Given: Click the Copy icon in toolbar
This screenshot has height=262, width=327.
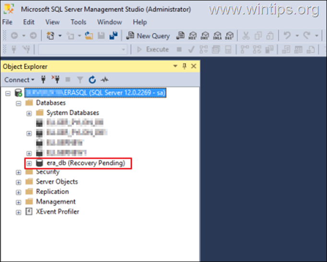Looking at the screenshot, I should click(258, 36).
